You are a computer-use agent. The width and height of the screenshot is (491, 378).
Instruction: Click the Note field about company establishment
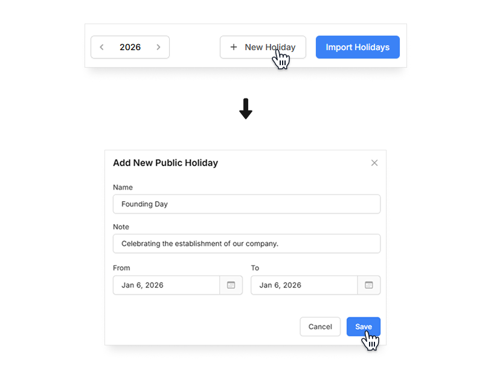tap(246, 243)
